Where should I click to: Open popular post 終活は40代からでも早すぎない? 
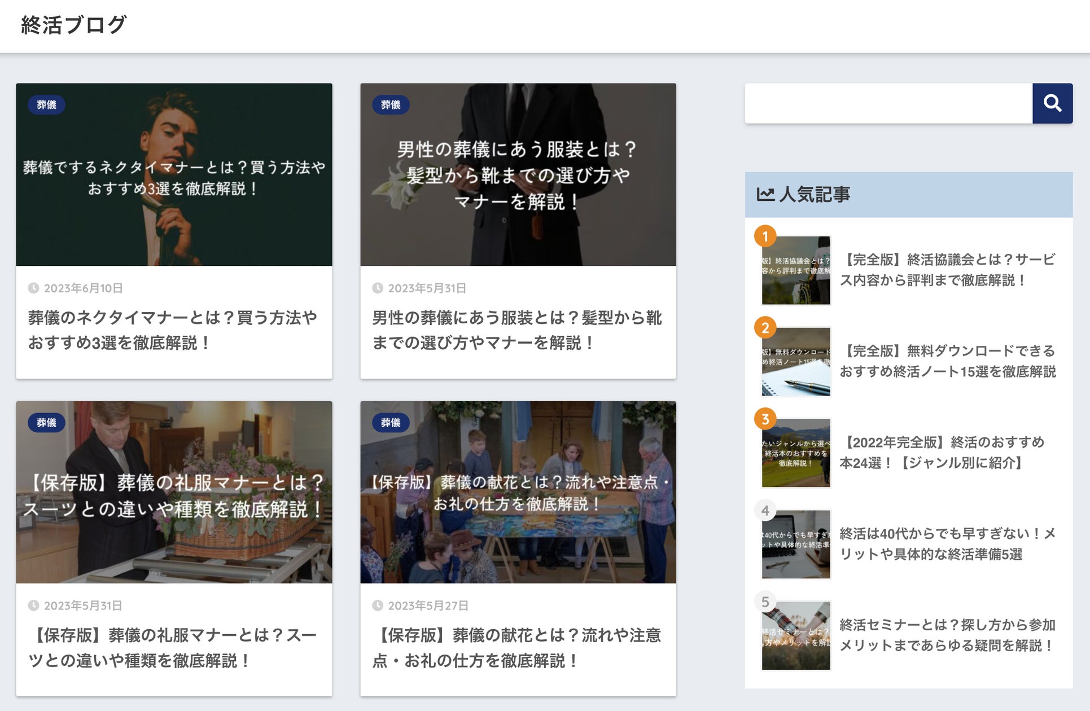[x=947, y=544]
